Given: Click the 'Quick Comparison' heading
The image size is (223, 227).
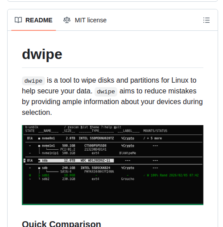Looking at the screenshot, I should 62,224.
